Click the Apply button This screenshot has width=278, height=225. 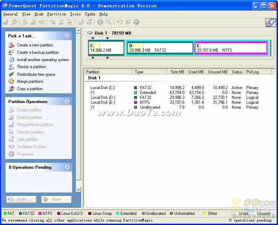(56, 199)
